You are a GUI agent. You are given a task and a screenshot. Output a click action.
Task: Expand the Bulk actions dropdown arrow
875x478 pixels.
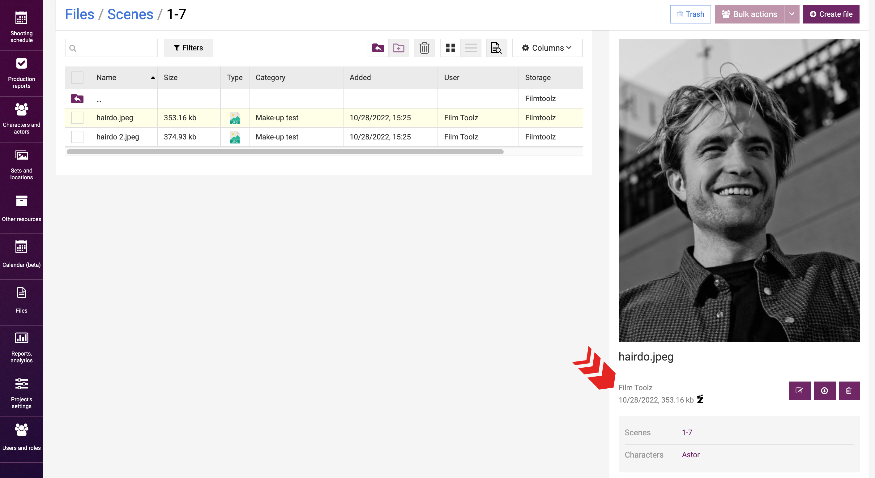792,14
